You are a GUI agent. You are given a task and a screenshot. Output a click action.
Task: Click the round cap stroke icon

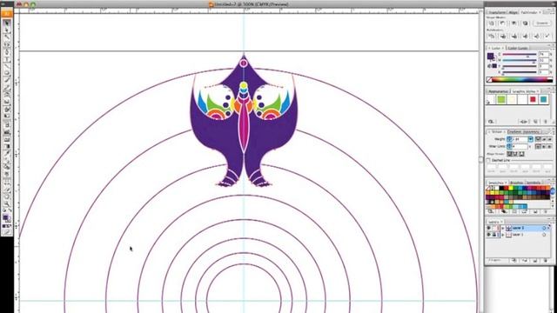[543, 139]
